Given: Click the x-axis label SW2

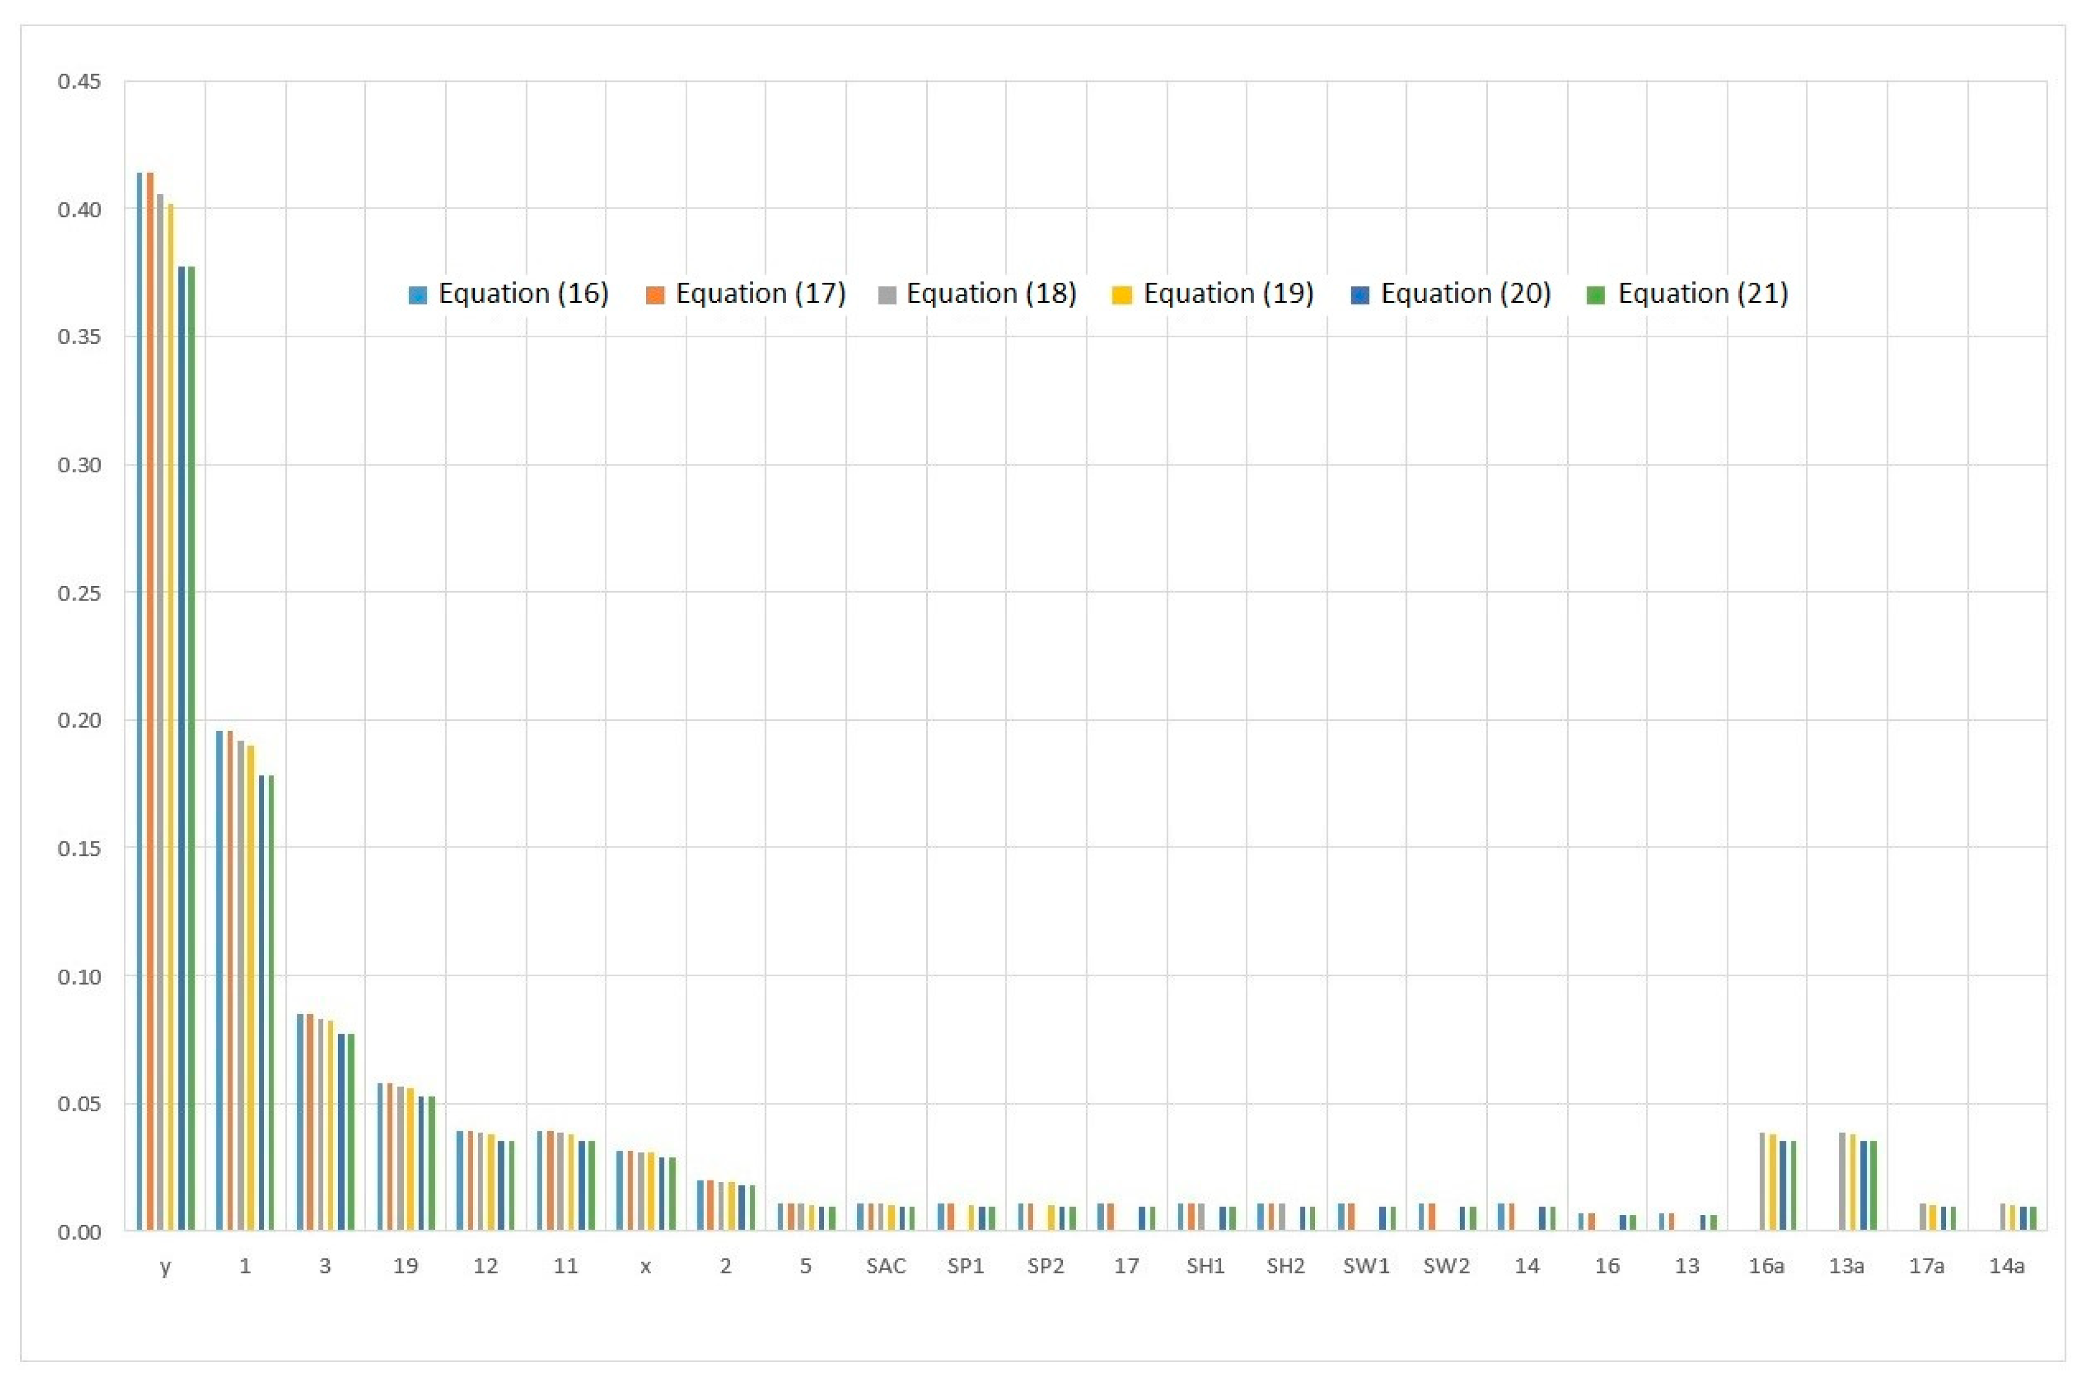Looking at the screenshot, I should pyautogui.click(x=1446, y=1266).
